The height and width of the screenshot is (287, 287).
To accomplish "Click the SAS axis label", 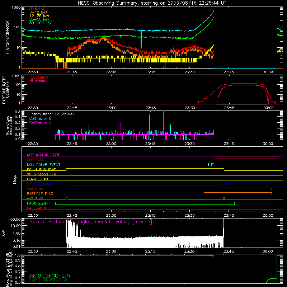I will coord(4,233).
